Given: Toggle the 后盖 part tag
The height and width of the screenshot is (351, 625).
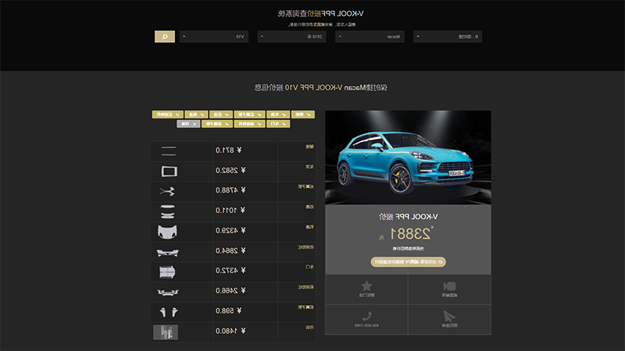Looking at the screenshot, I should click(x=221, y=114).
